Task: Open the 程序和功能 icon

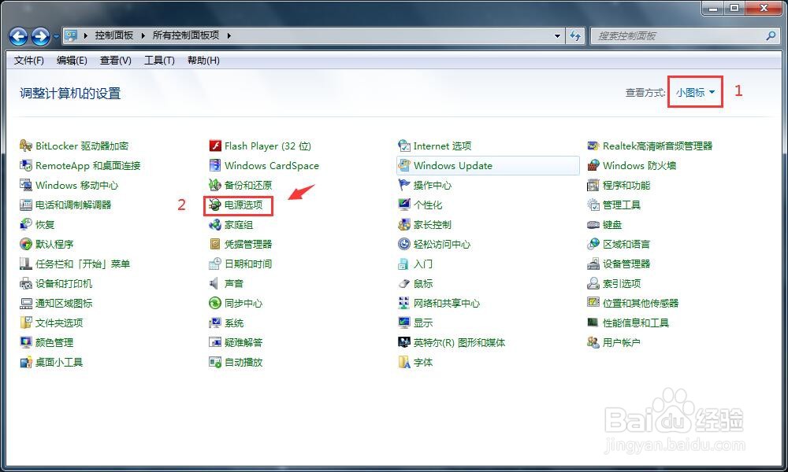Action: coord(593,185)
